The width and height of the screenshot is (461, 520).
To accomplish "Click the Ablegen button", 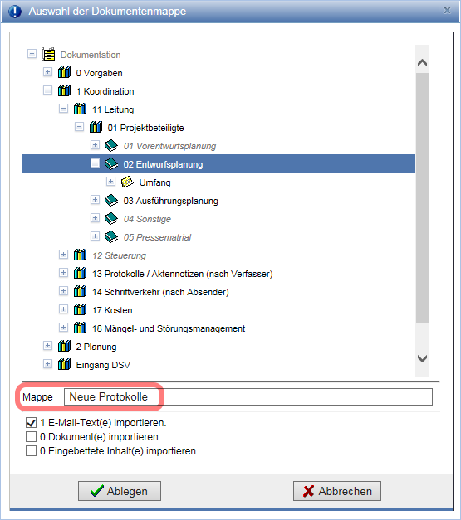I will (120, 491).
